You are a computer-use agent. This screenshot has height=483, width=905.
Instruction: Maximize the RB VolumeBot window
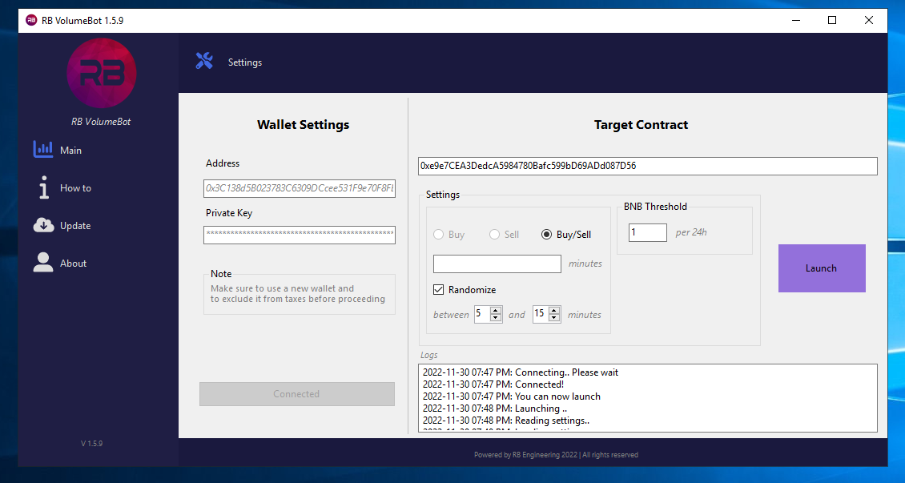pos(831,20)
